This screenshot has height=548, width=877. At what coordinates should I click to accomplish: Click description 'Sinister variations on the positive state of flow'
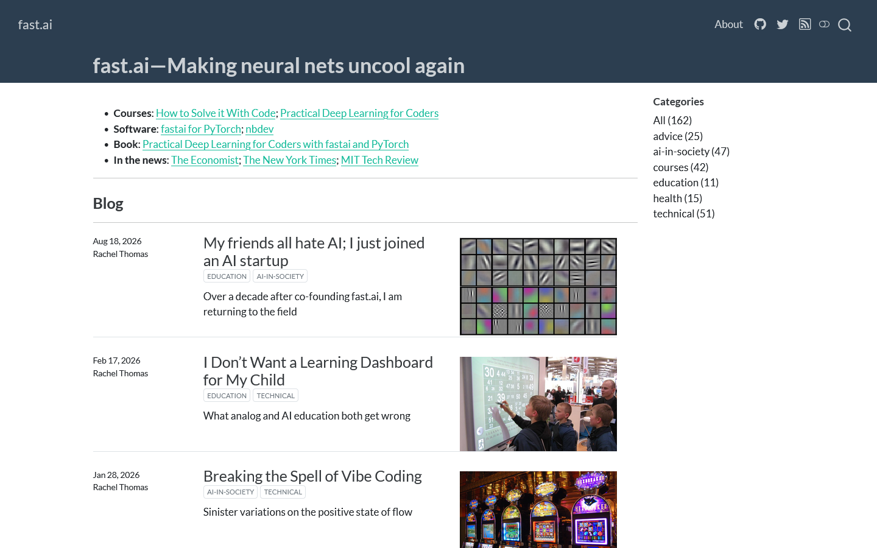tap(308, 512)
